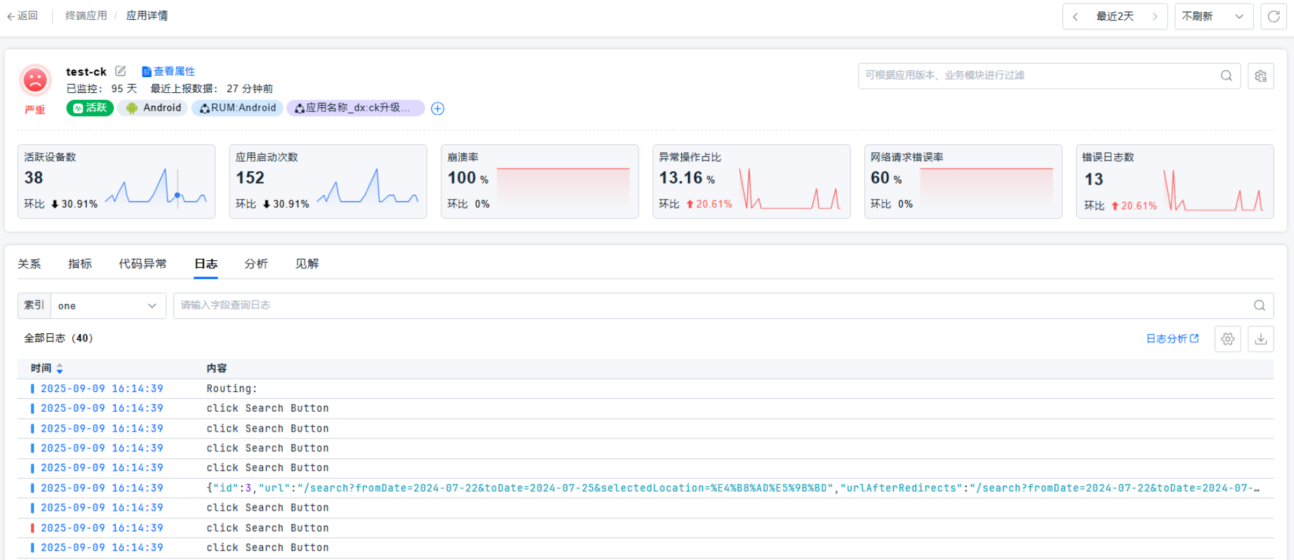The height and width of the screenshot is (560, 1294).
Task: Click the refresh icon in top bar
Action: pos(1274,16)
